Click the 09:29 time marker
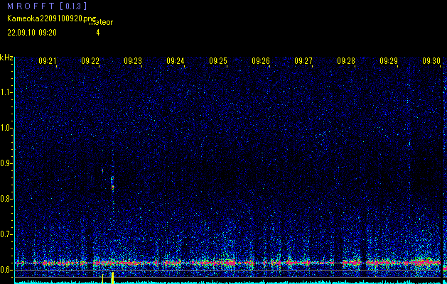The height and width of the screenshot is (284, 447). 389,61
